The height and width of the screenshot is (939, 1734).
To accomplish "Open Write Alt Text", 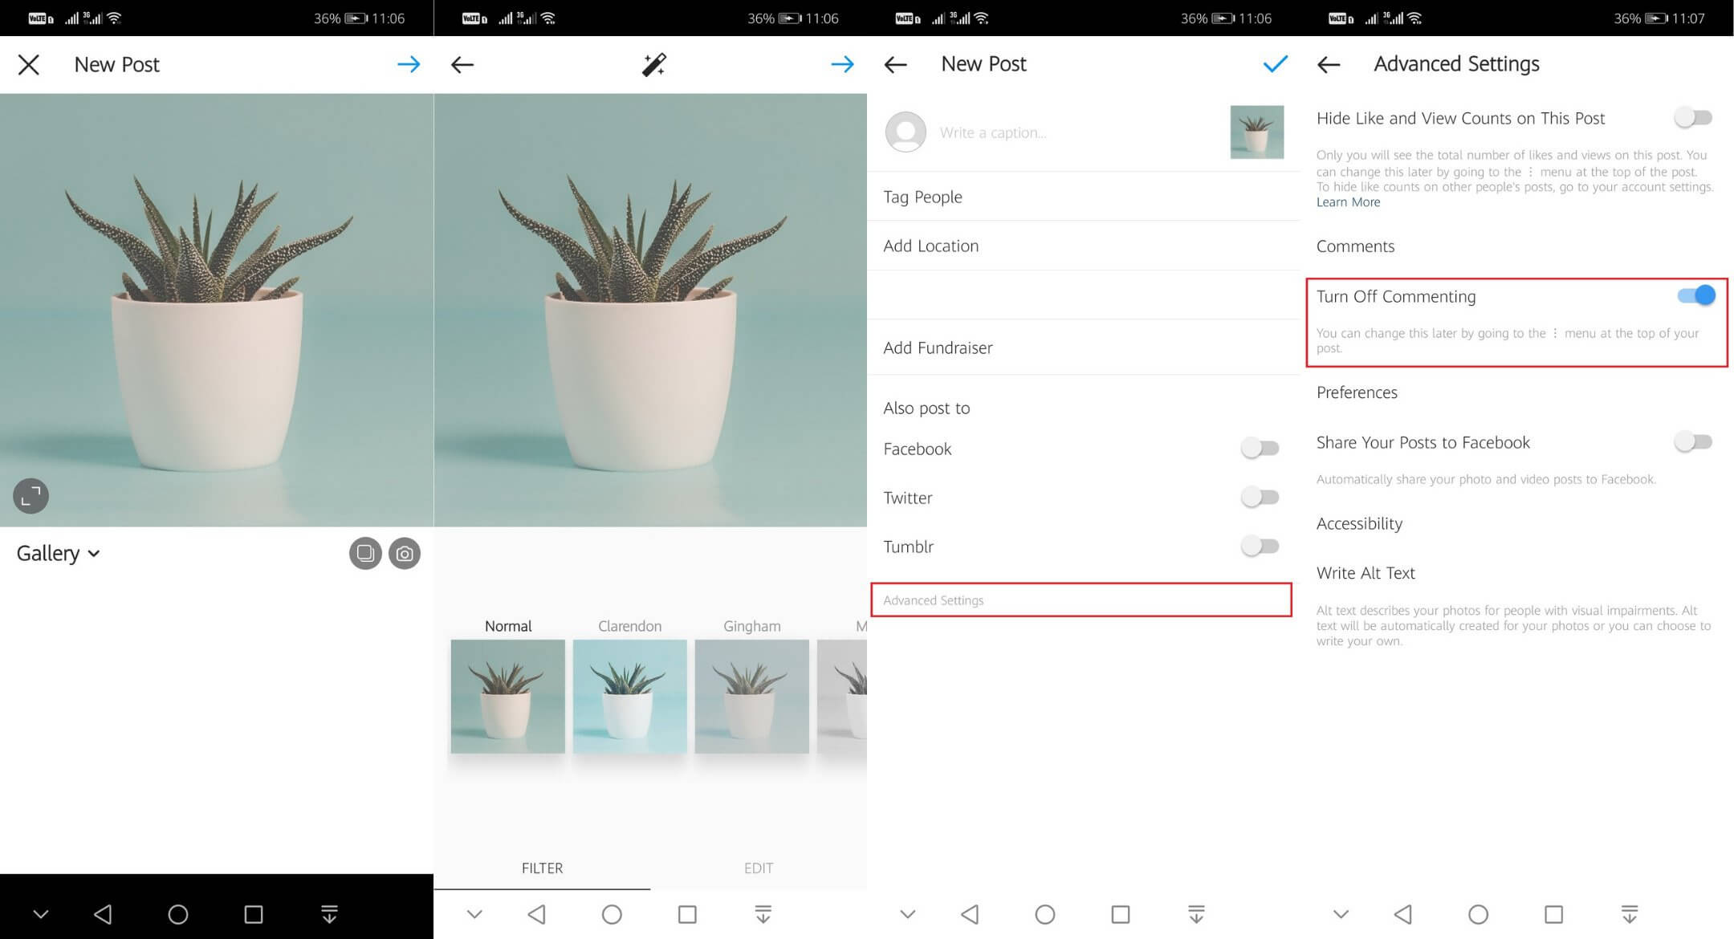I will (1366, 573).
